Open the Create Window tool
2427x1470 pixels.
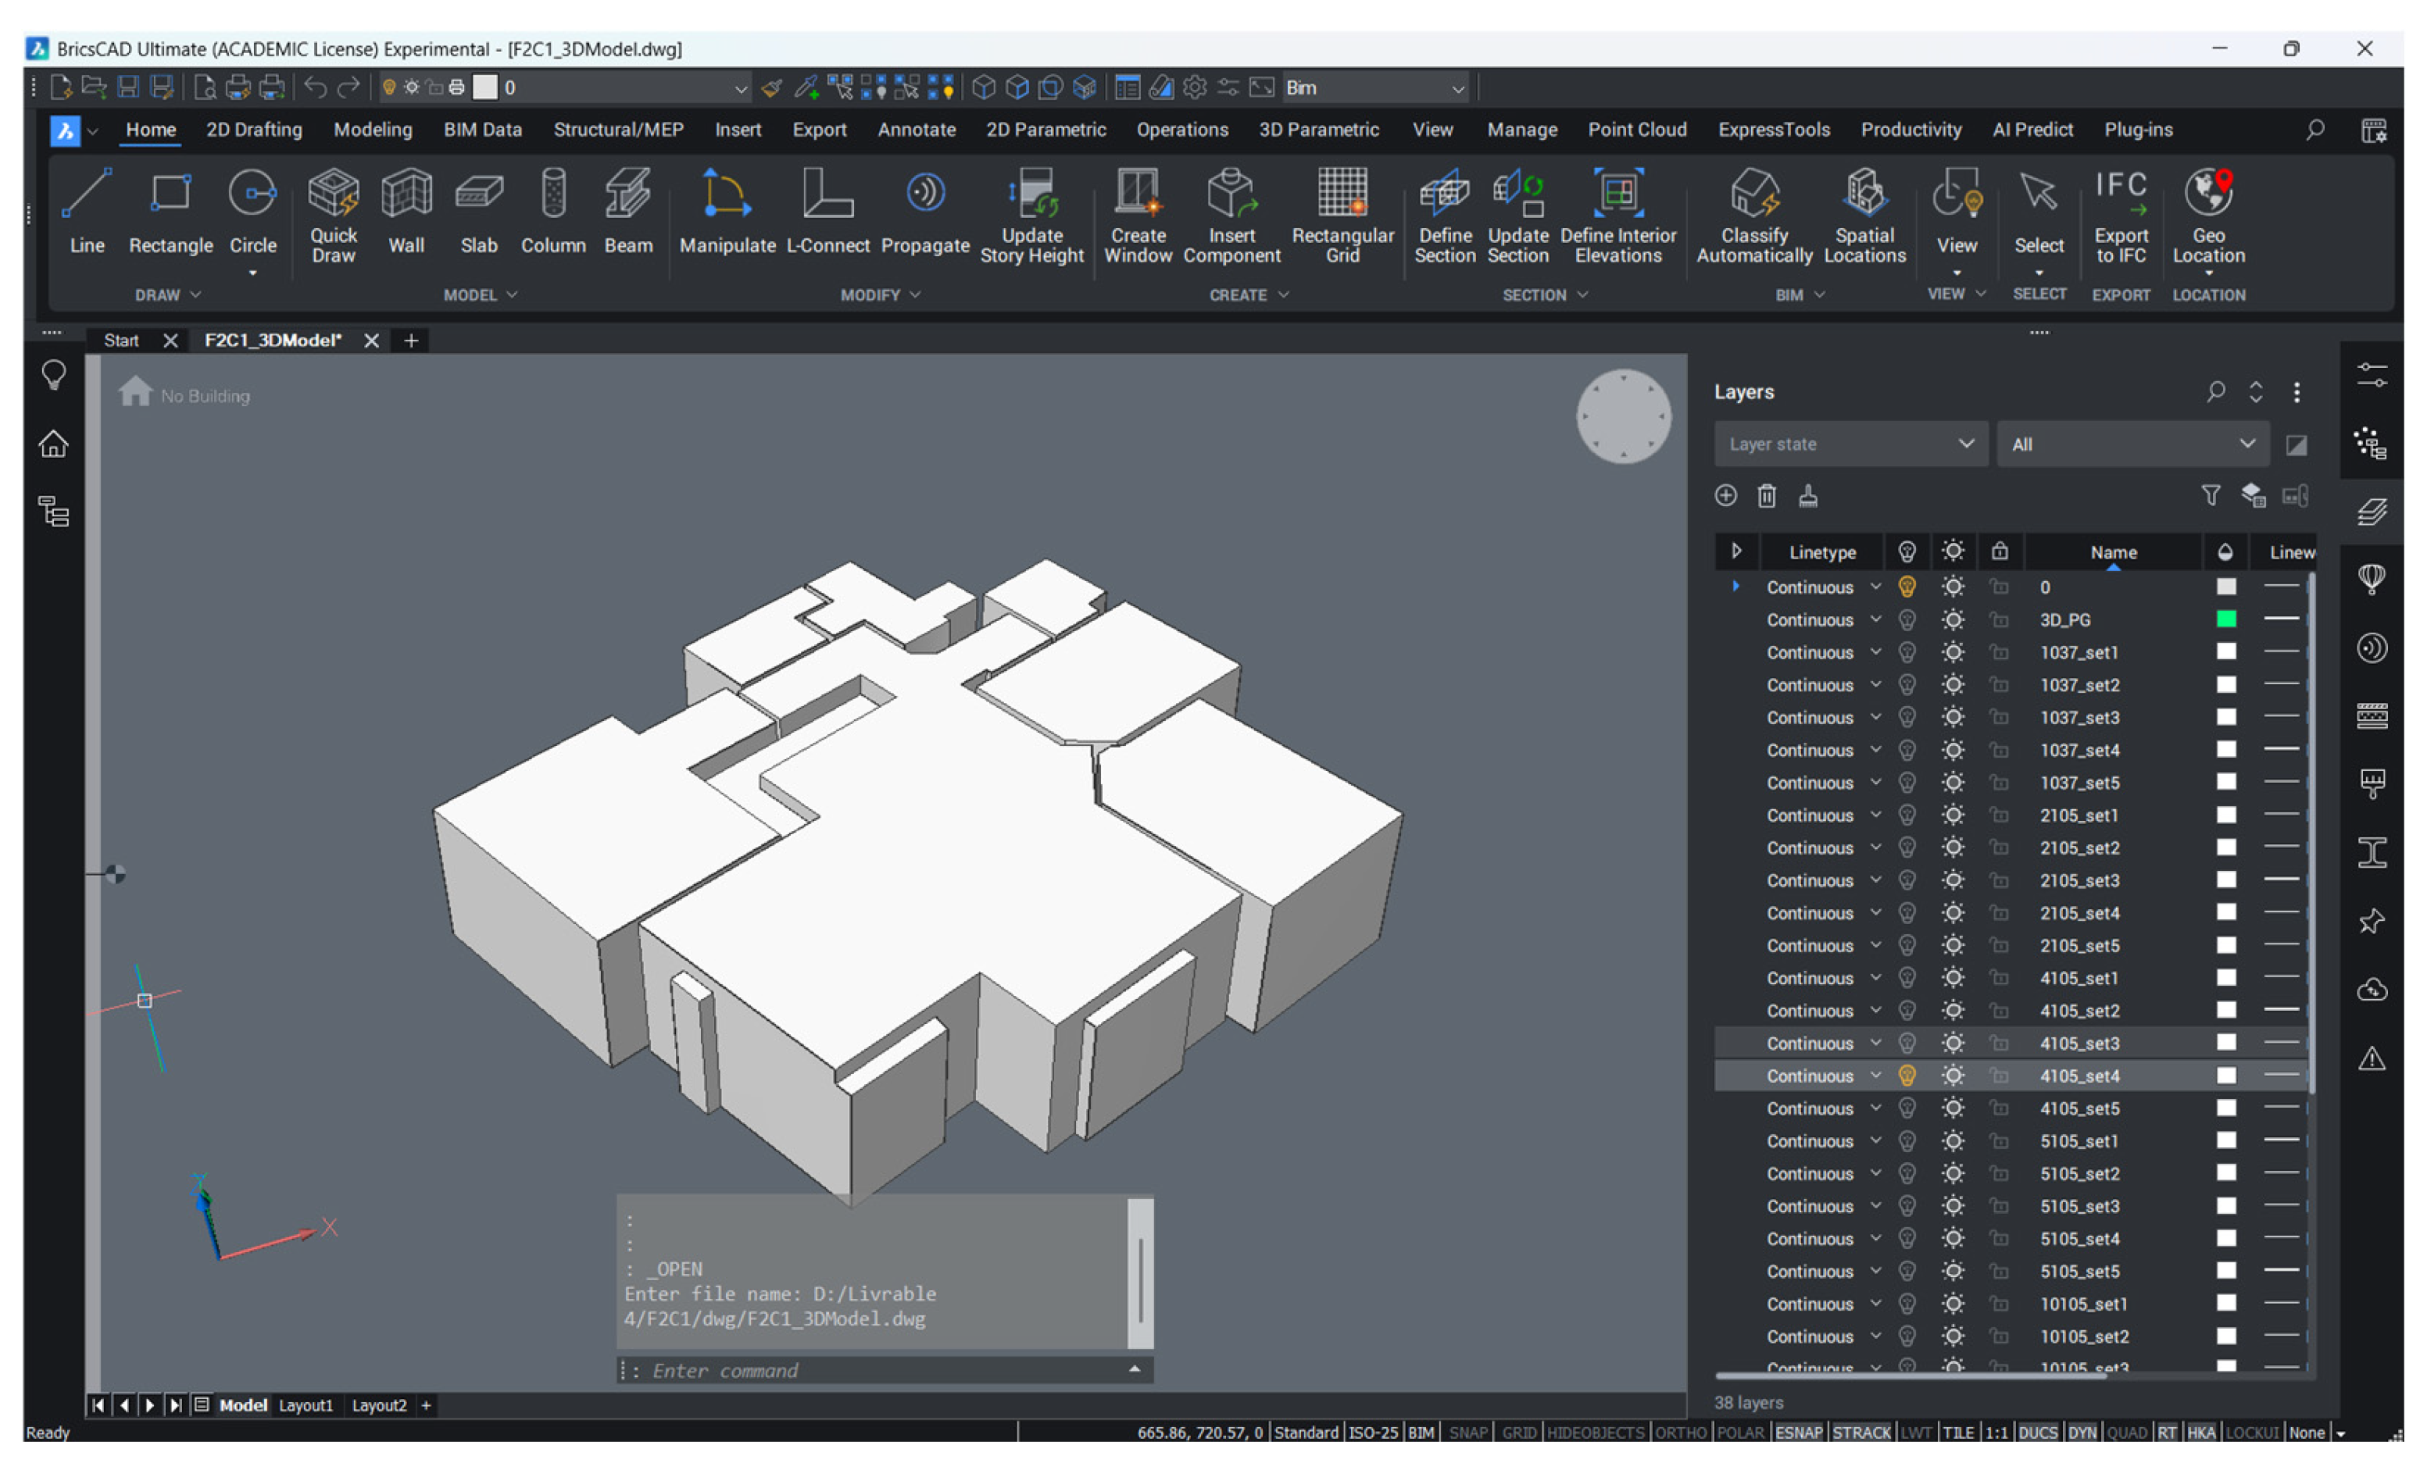(1138, 215)
